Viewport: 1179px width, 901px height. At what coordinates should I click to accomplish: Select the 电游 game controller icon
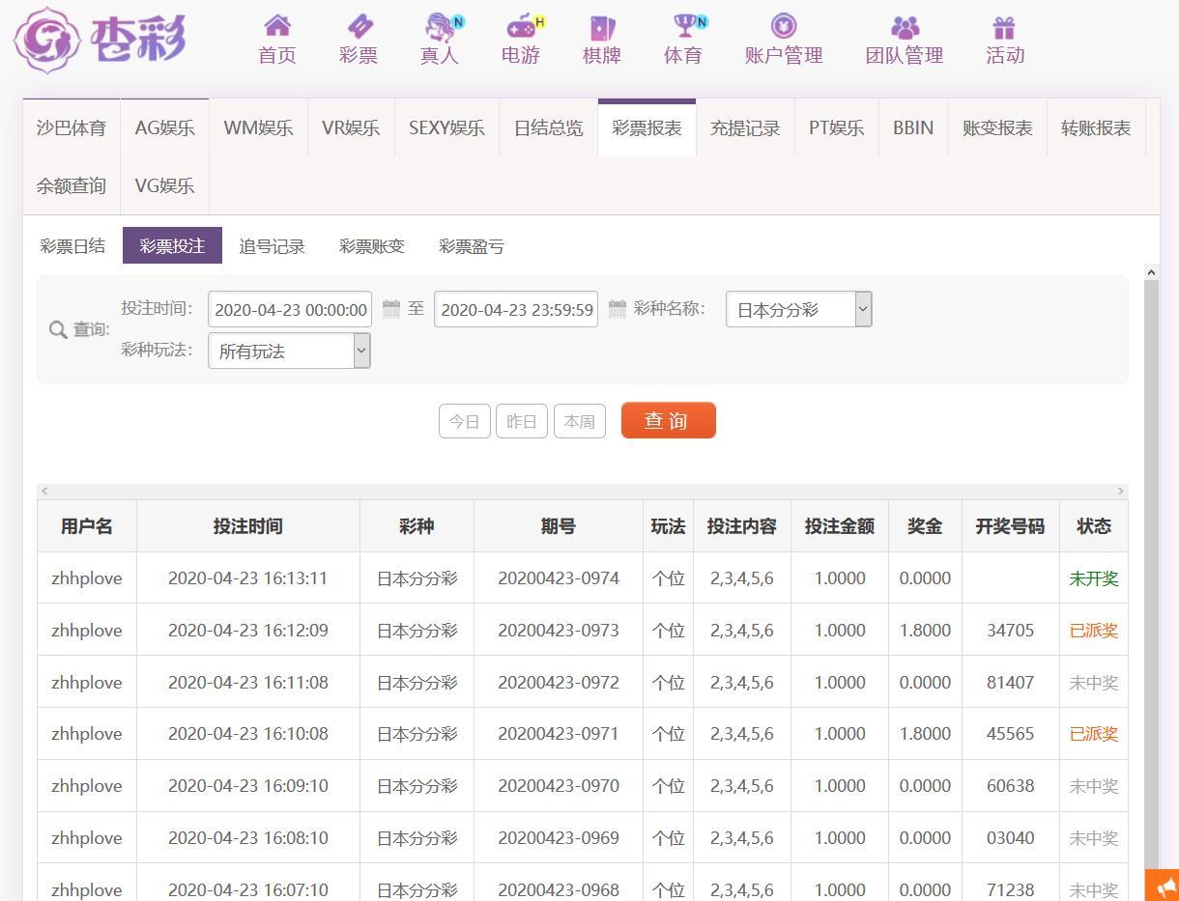tap(521, 26)
